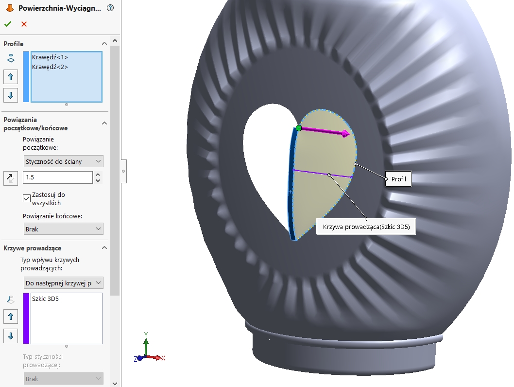Image resolution: width=514 pixels, height=387 pixels.
Task: Collapse the Profile section
Action: pos(104,44)
